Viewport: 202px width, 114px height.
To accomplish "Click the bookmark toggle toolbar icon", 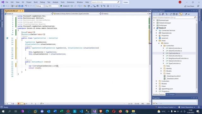I will [x=108, y=6].
